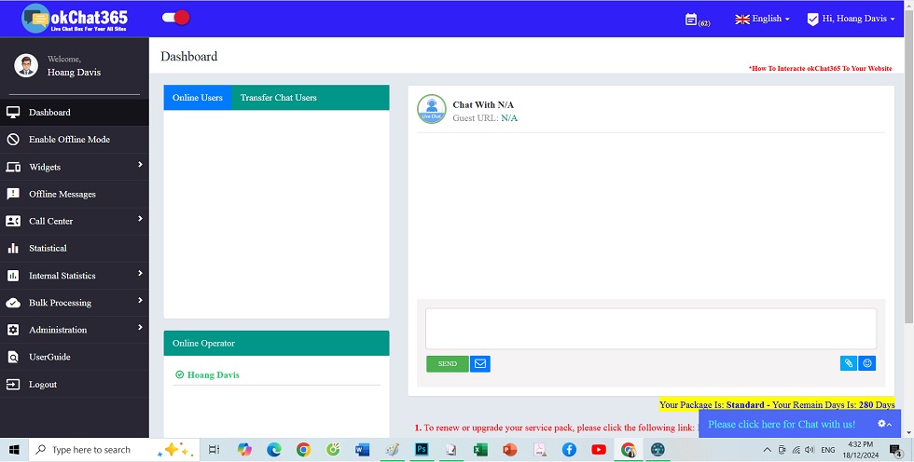Screen dimensions: 914x462
Task: Click the paperclip attachment icon
Action: 848,363
